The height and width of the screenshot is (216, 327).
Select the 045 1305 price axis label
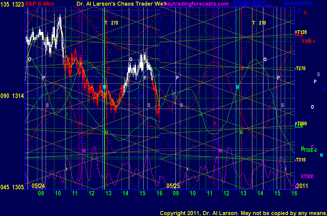(12, 187)
